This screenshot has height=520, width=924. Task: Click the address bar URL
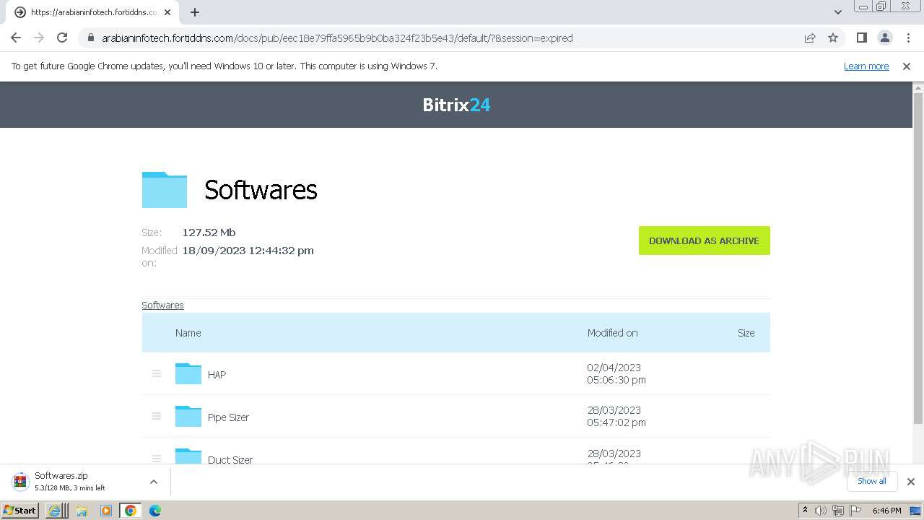pyautogui.click(x=337, y=38)
